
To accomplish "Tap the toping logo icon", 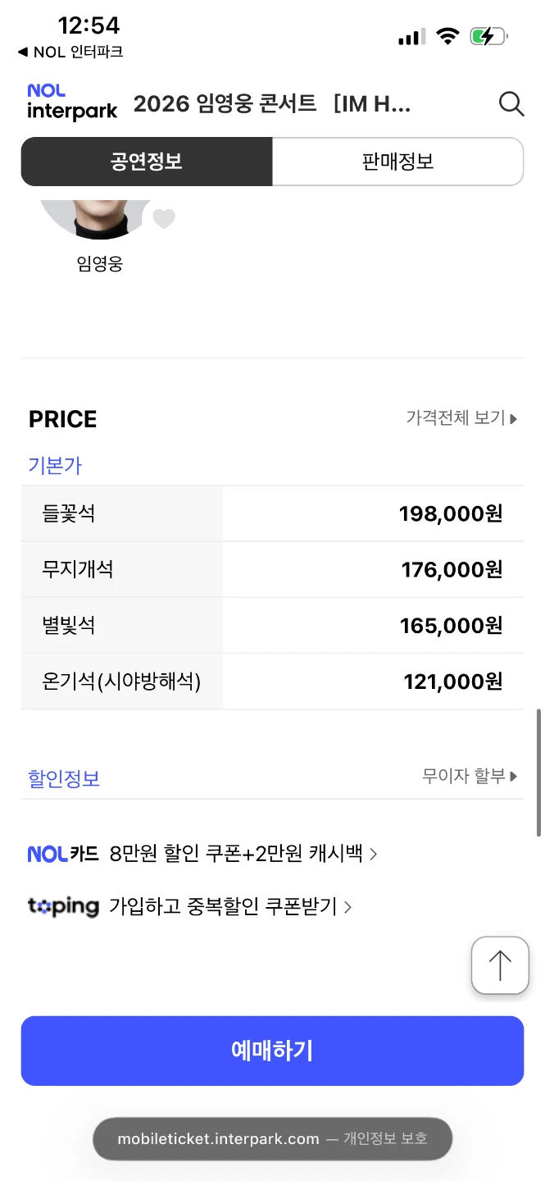I will (63, 906).
